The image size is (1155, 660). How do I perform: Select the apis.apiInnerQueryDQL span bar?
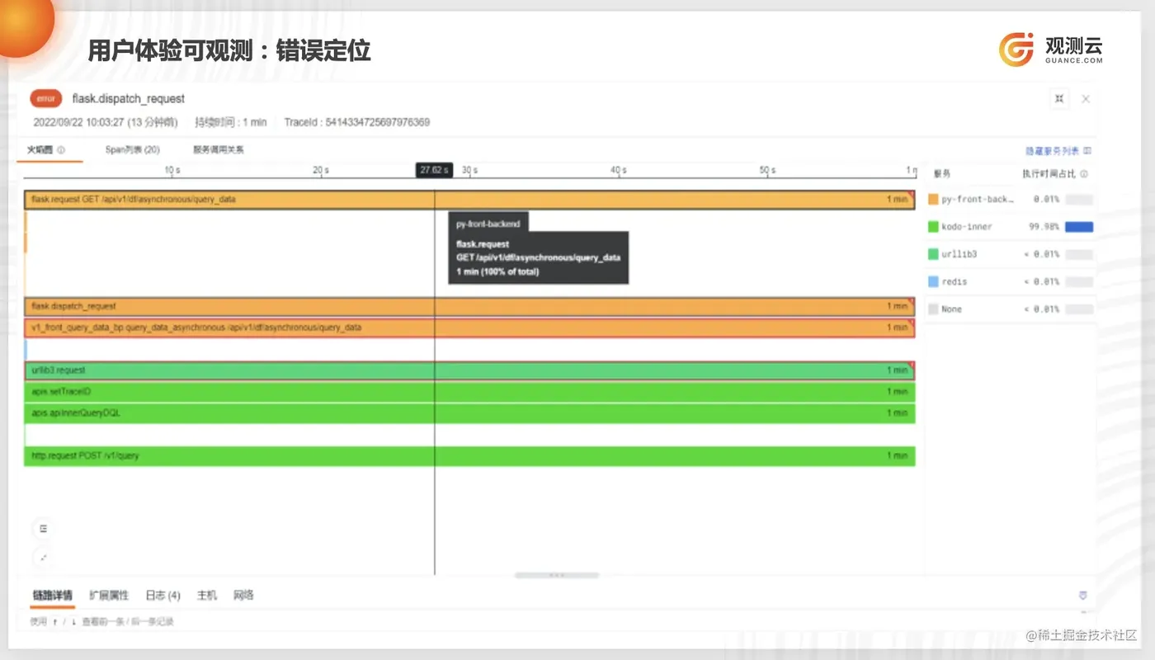pyautogui.click(x=469, y=413)
